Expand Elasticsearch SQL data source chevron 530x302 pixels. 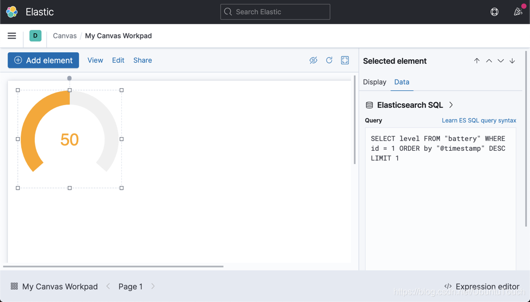click(x=451, y=105)
